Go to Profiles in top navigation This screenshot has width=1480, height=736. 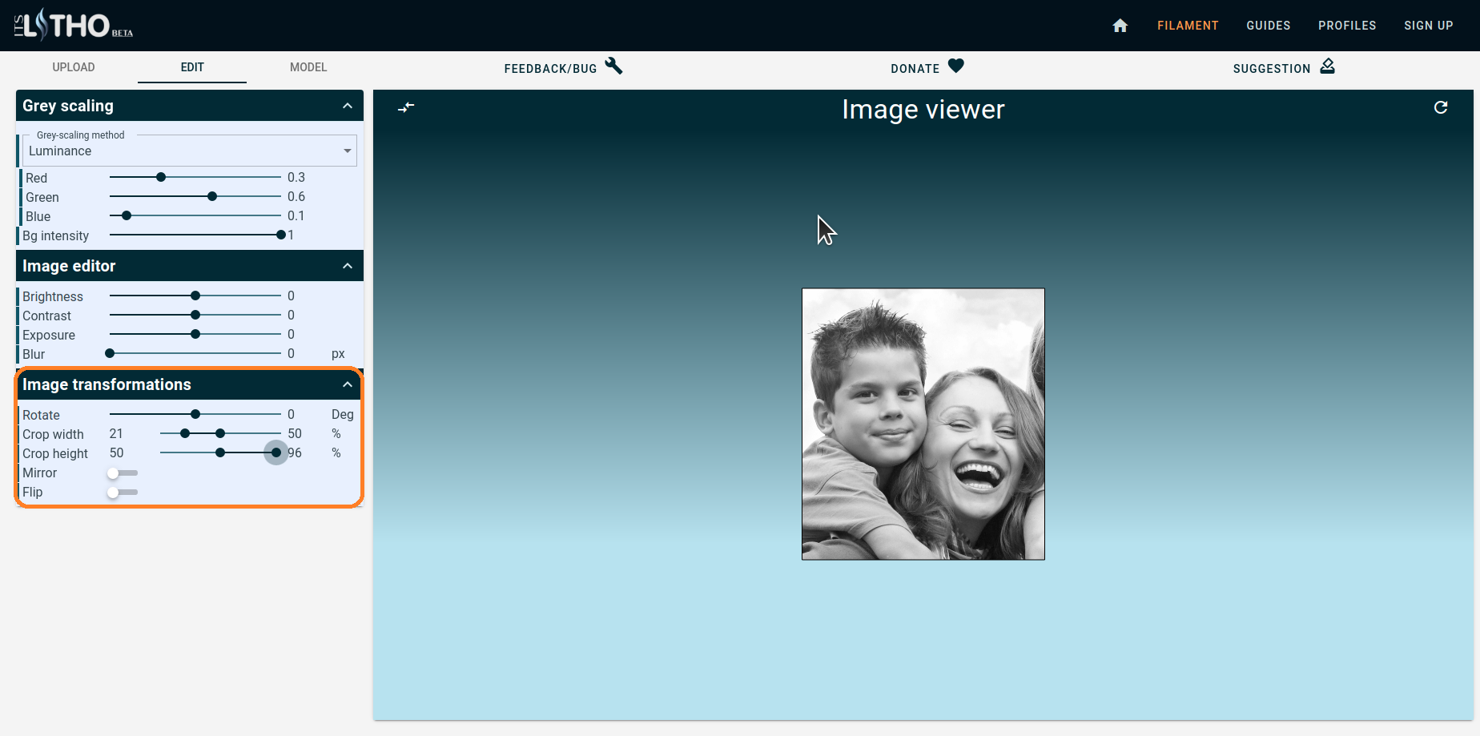[1347, 26]
